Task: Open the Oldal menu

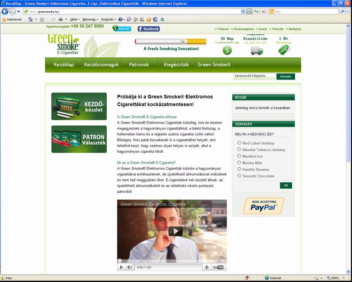Action: (75, 20)
